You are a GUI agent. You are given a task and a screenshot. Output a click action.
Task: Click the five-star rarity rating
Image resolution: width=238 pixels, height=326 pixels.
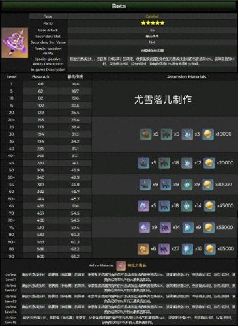[x=153, y=23]
